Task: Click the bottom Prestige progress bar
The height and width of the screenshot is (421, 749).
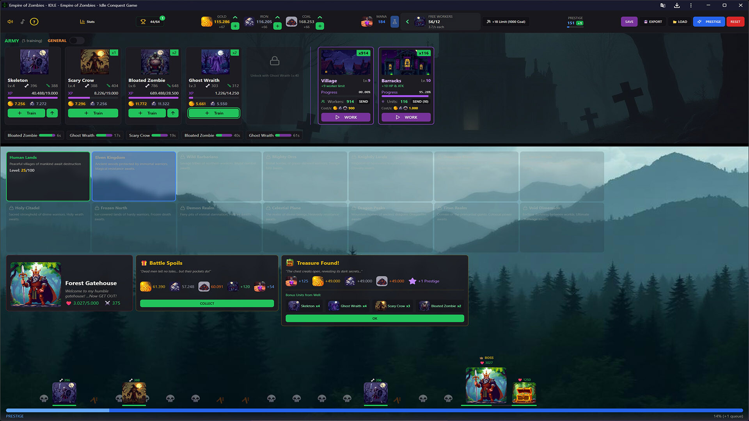Action: [x=374, y=410]
